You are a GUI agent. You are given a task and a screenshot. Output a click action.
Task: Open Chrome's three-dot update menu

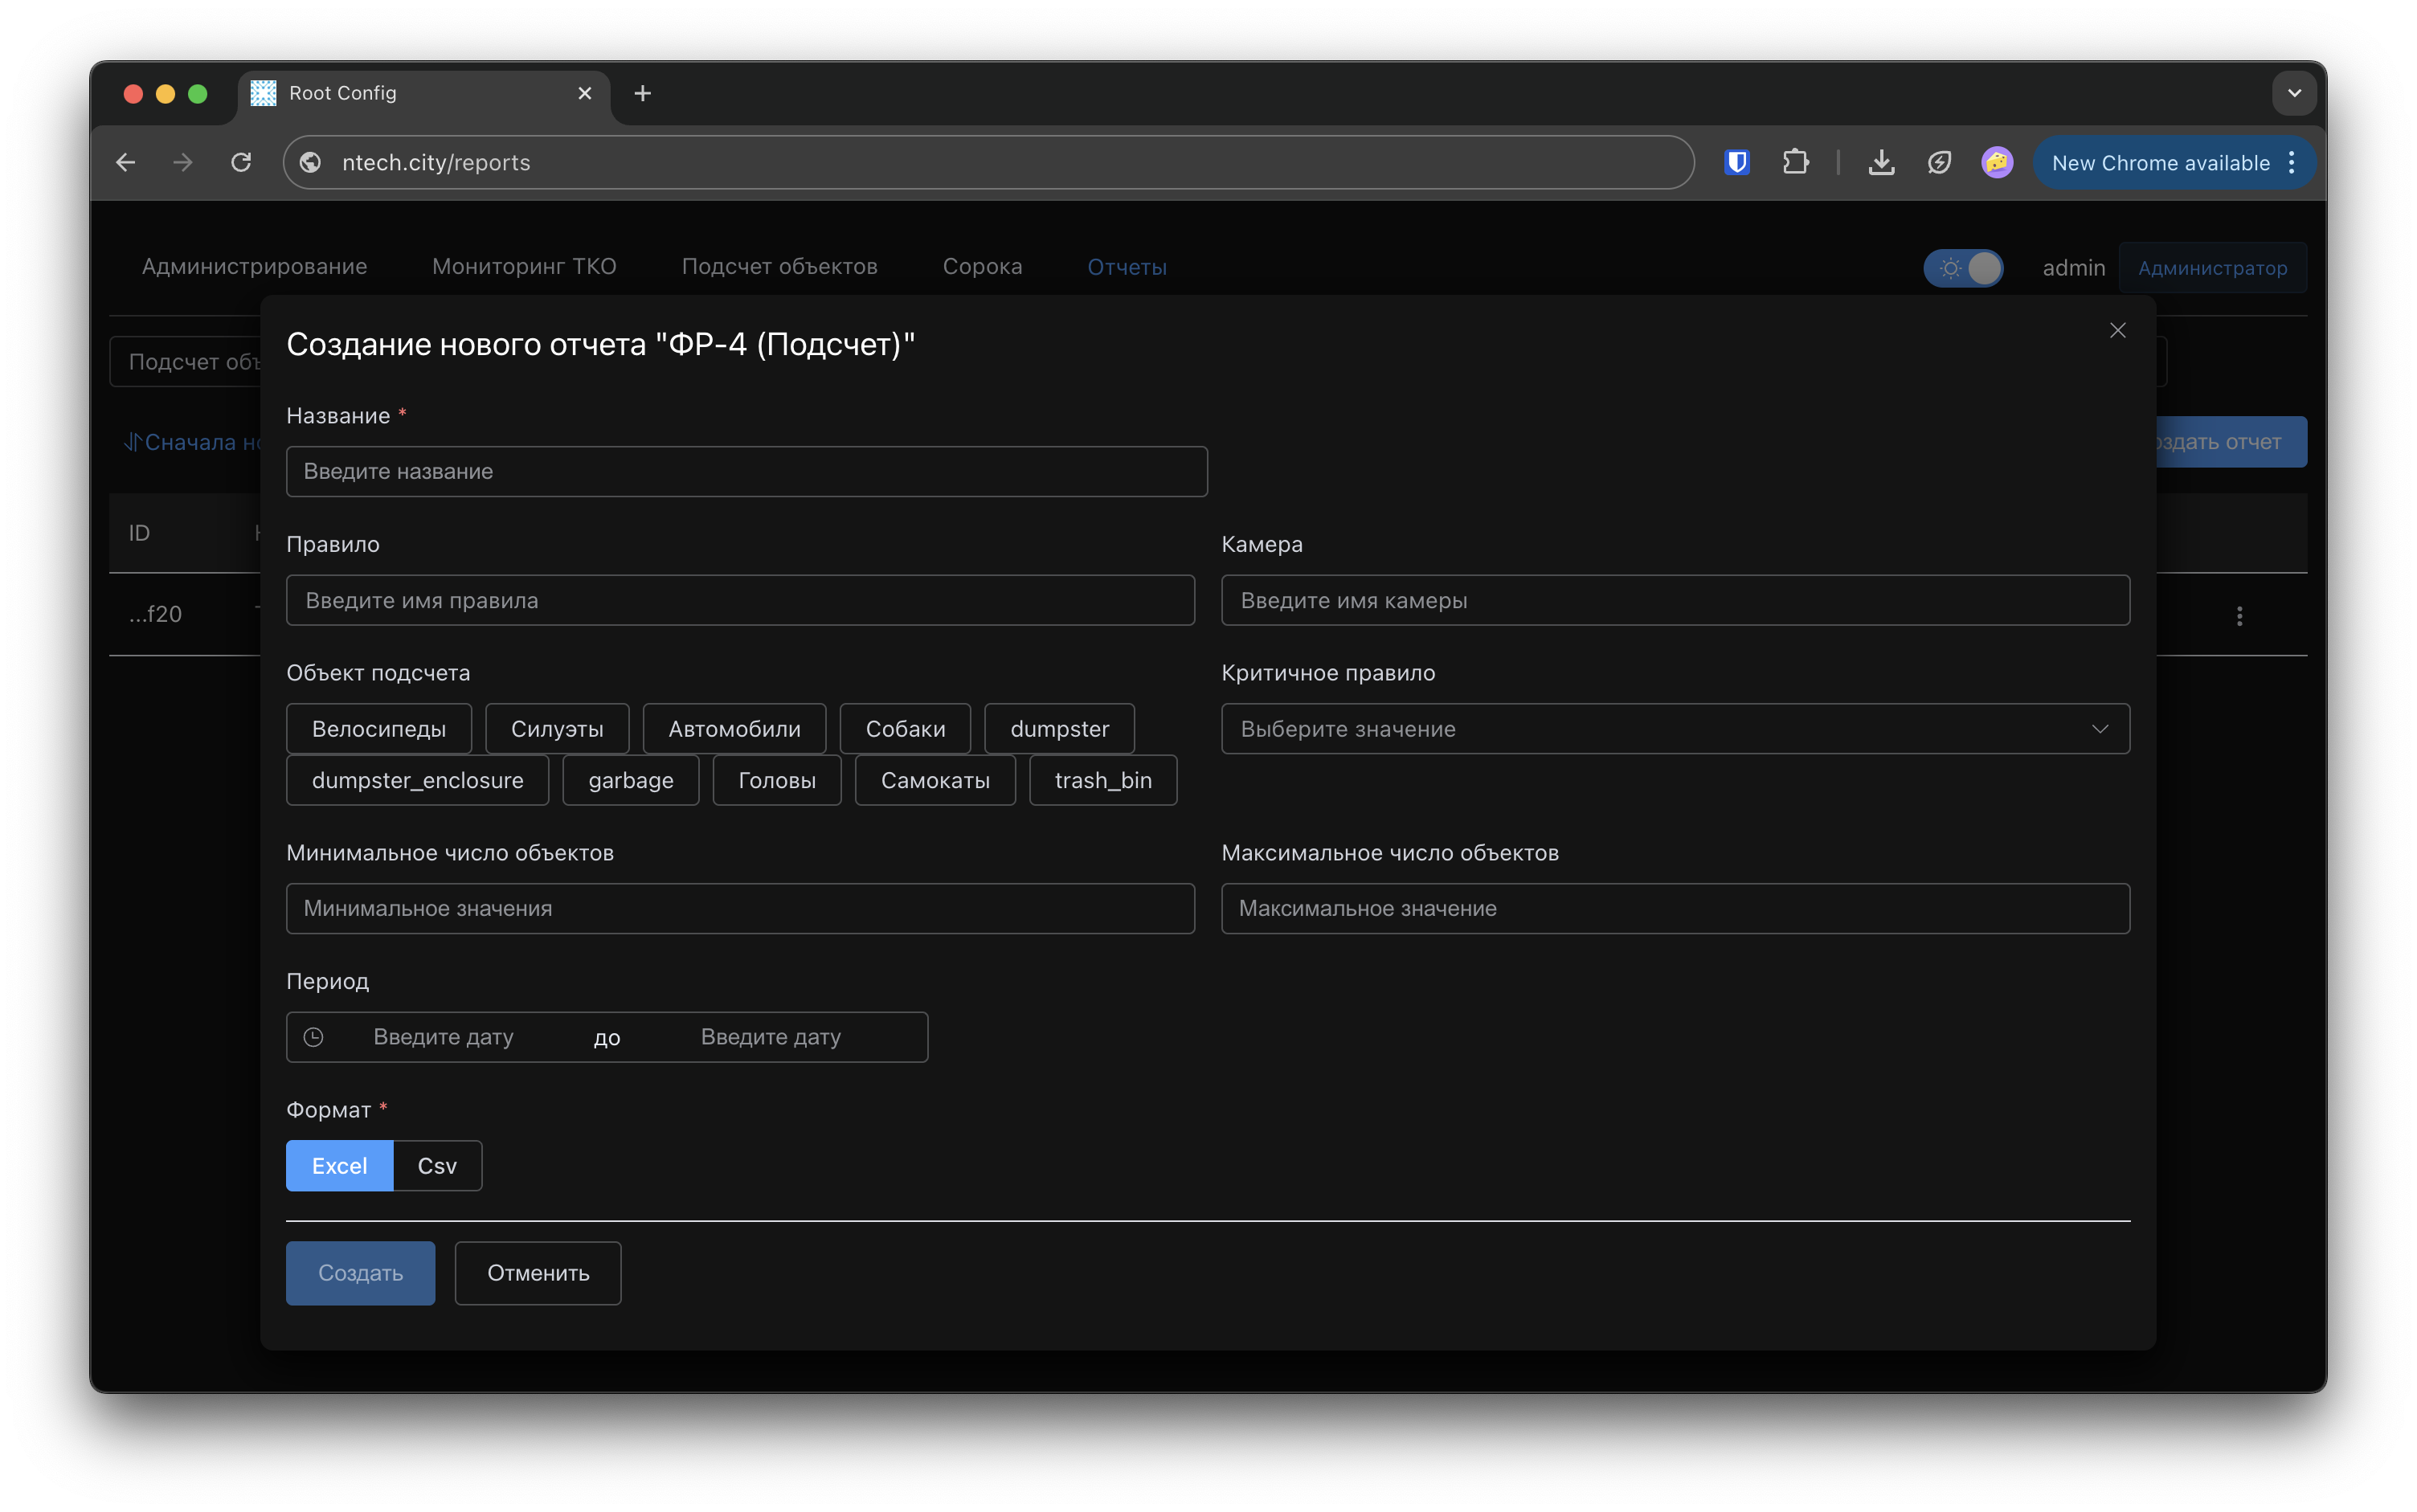point(2292,162)
